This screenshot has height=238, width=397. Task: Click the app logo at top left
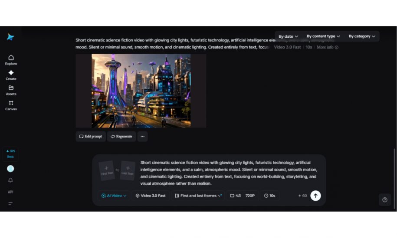pos(10,37)
